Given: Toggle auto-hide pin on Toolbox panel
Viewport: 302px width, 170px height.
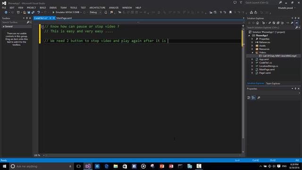Looking at the screenshot, I should (27, 18).
